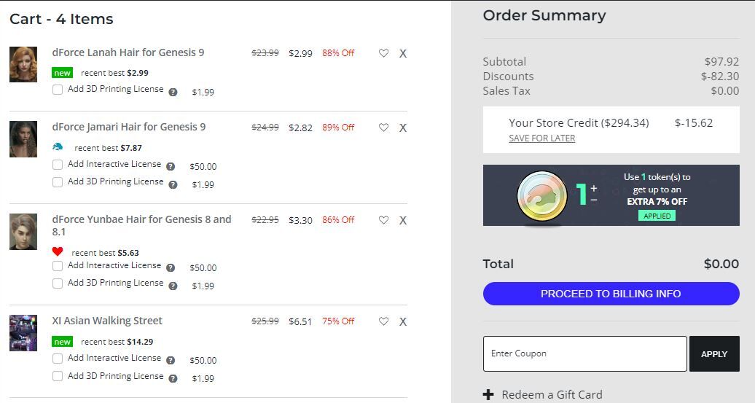Screen dimensions: 755x403
Task: Remove dForce Jamari Hair with X
Action: pyautogui.click(x=403, y=128)
